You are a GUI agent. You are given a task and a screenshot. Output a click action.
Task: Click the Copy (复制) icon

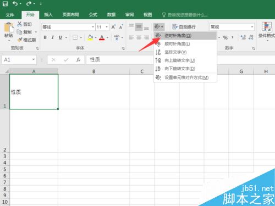pyautogui.click(x=19, y=32)
